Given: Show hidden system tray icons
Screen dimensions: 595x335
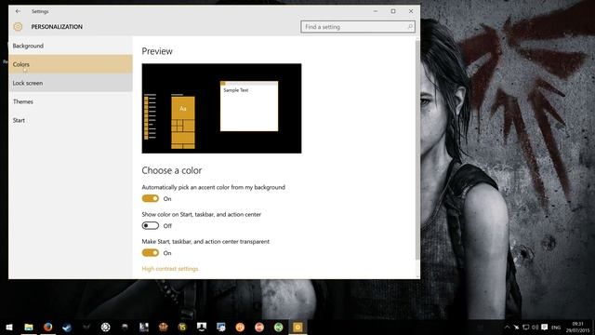Looking at the screenshot, I should (x=507, y=327).
